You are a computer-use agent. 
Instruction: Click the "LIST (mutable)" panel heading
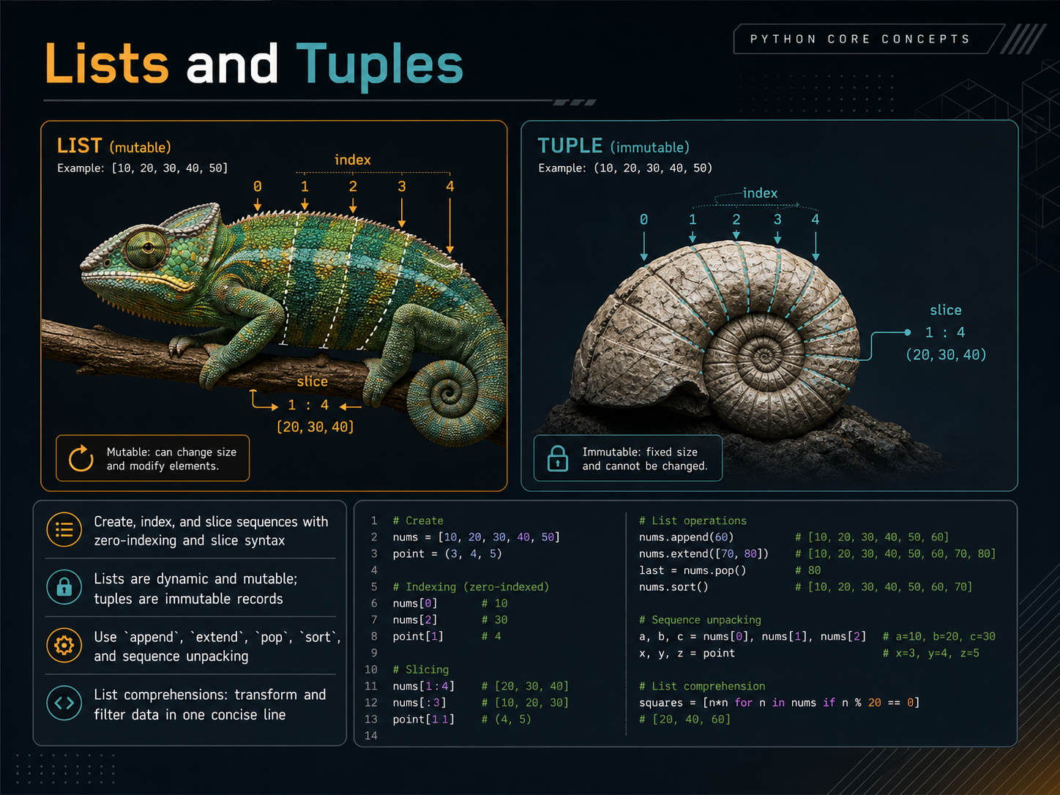[x=114, y=146]
